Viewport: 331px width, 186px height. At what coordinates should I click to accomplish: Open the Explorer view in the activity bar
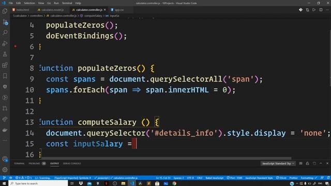pyautogui.click(x=5, y=11)
